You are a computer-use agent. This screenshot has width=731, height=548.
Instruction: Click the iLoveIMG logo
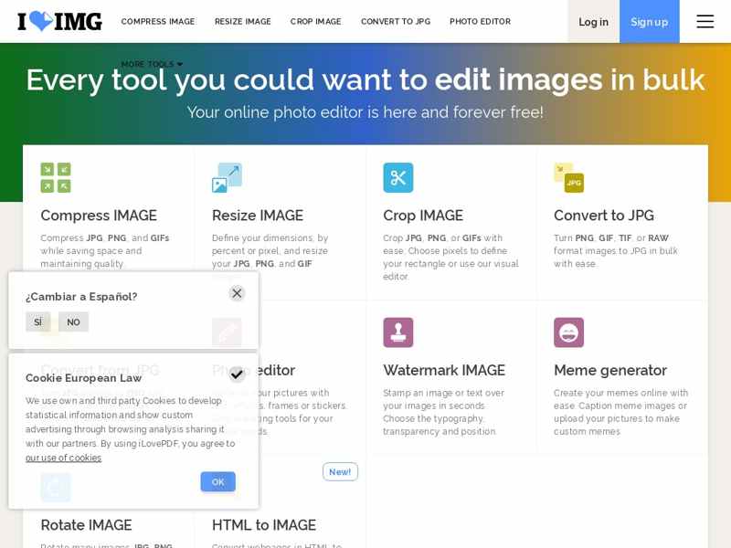59,21
